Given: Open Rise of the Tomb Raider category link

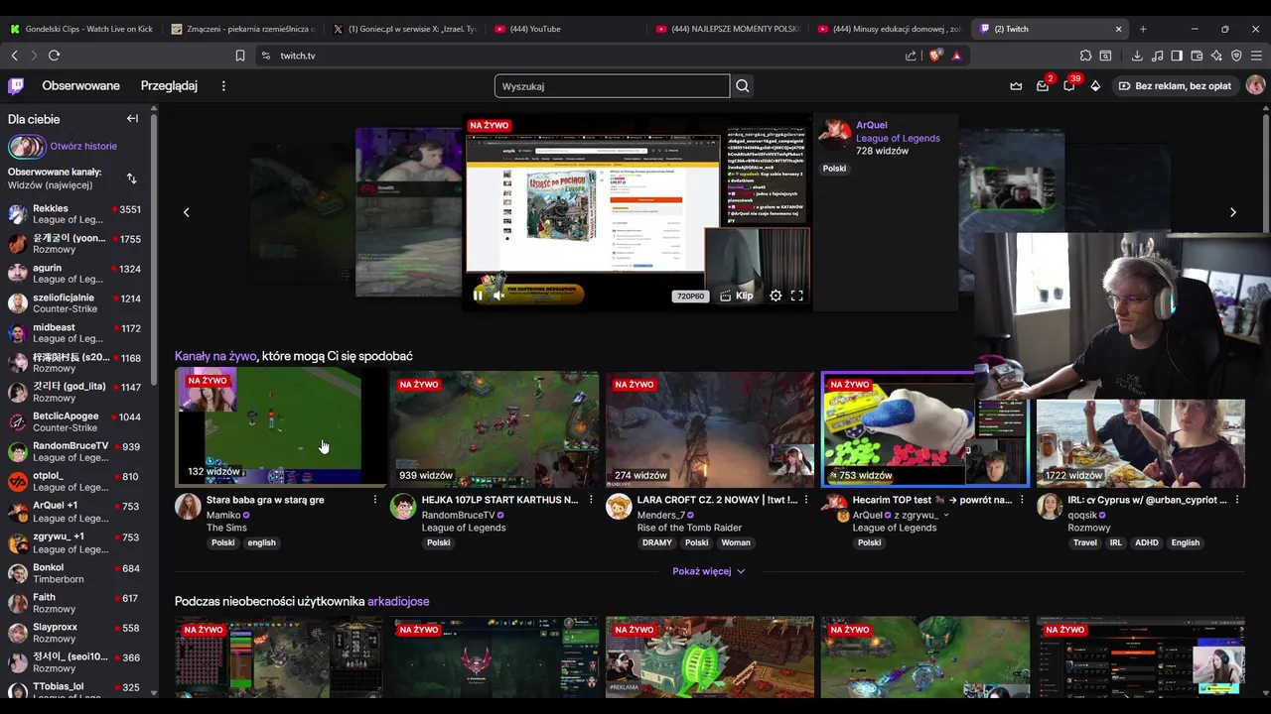Looking at the screenshot, I should click(x=689, y=528).
